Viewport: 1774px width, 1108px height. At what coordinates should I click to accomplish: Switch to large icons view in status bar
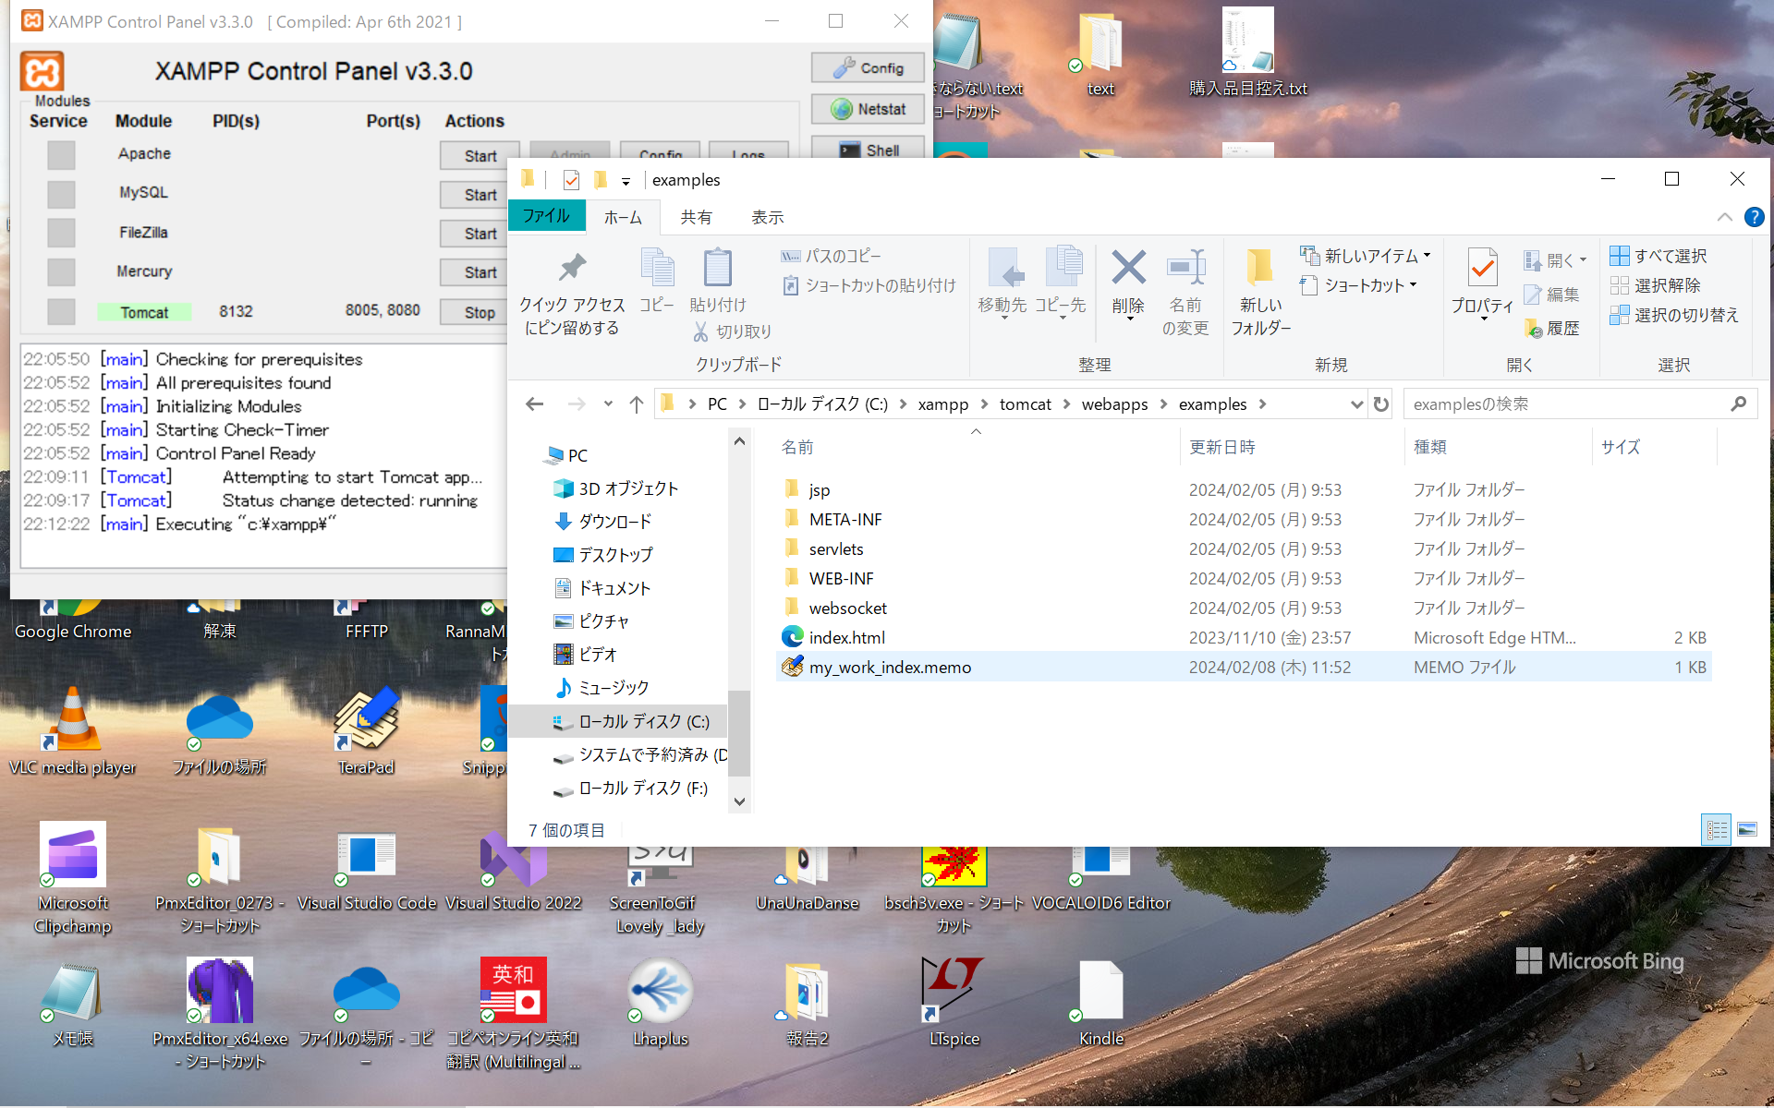1746,829
